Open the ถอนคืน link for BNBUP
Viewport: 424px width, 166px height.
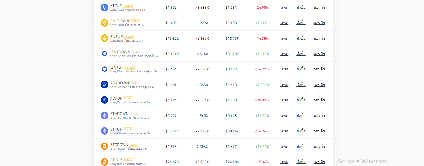(319, 39)
